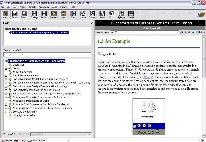Click the Media toolbar icon
Viewport: 206px width, 142px height.
pyautogui.click(x=83, y=14)
